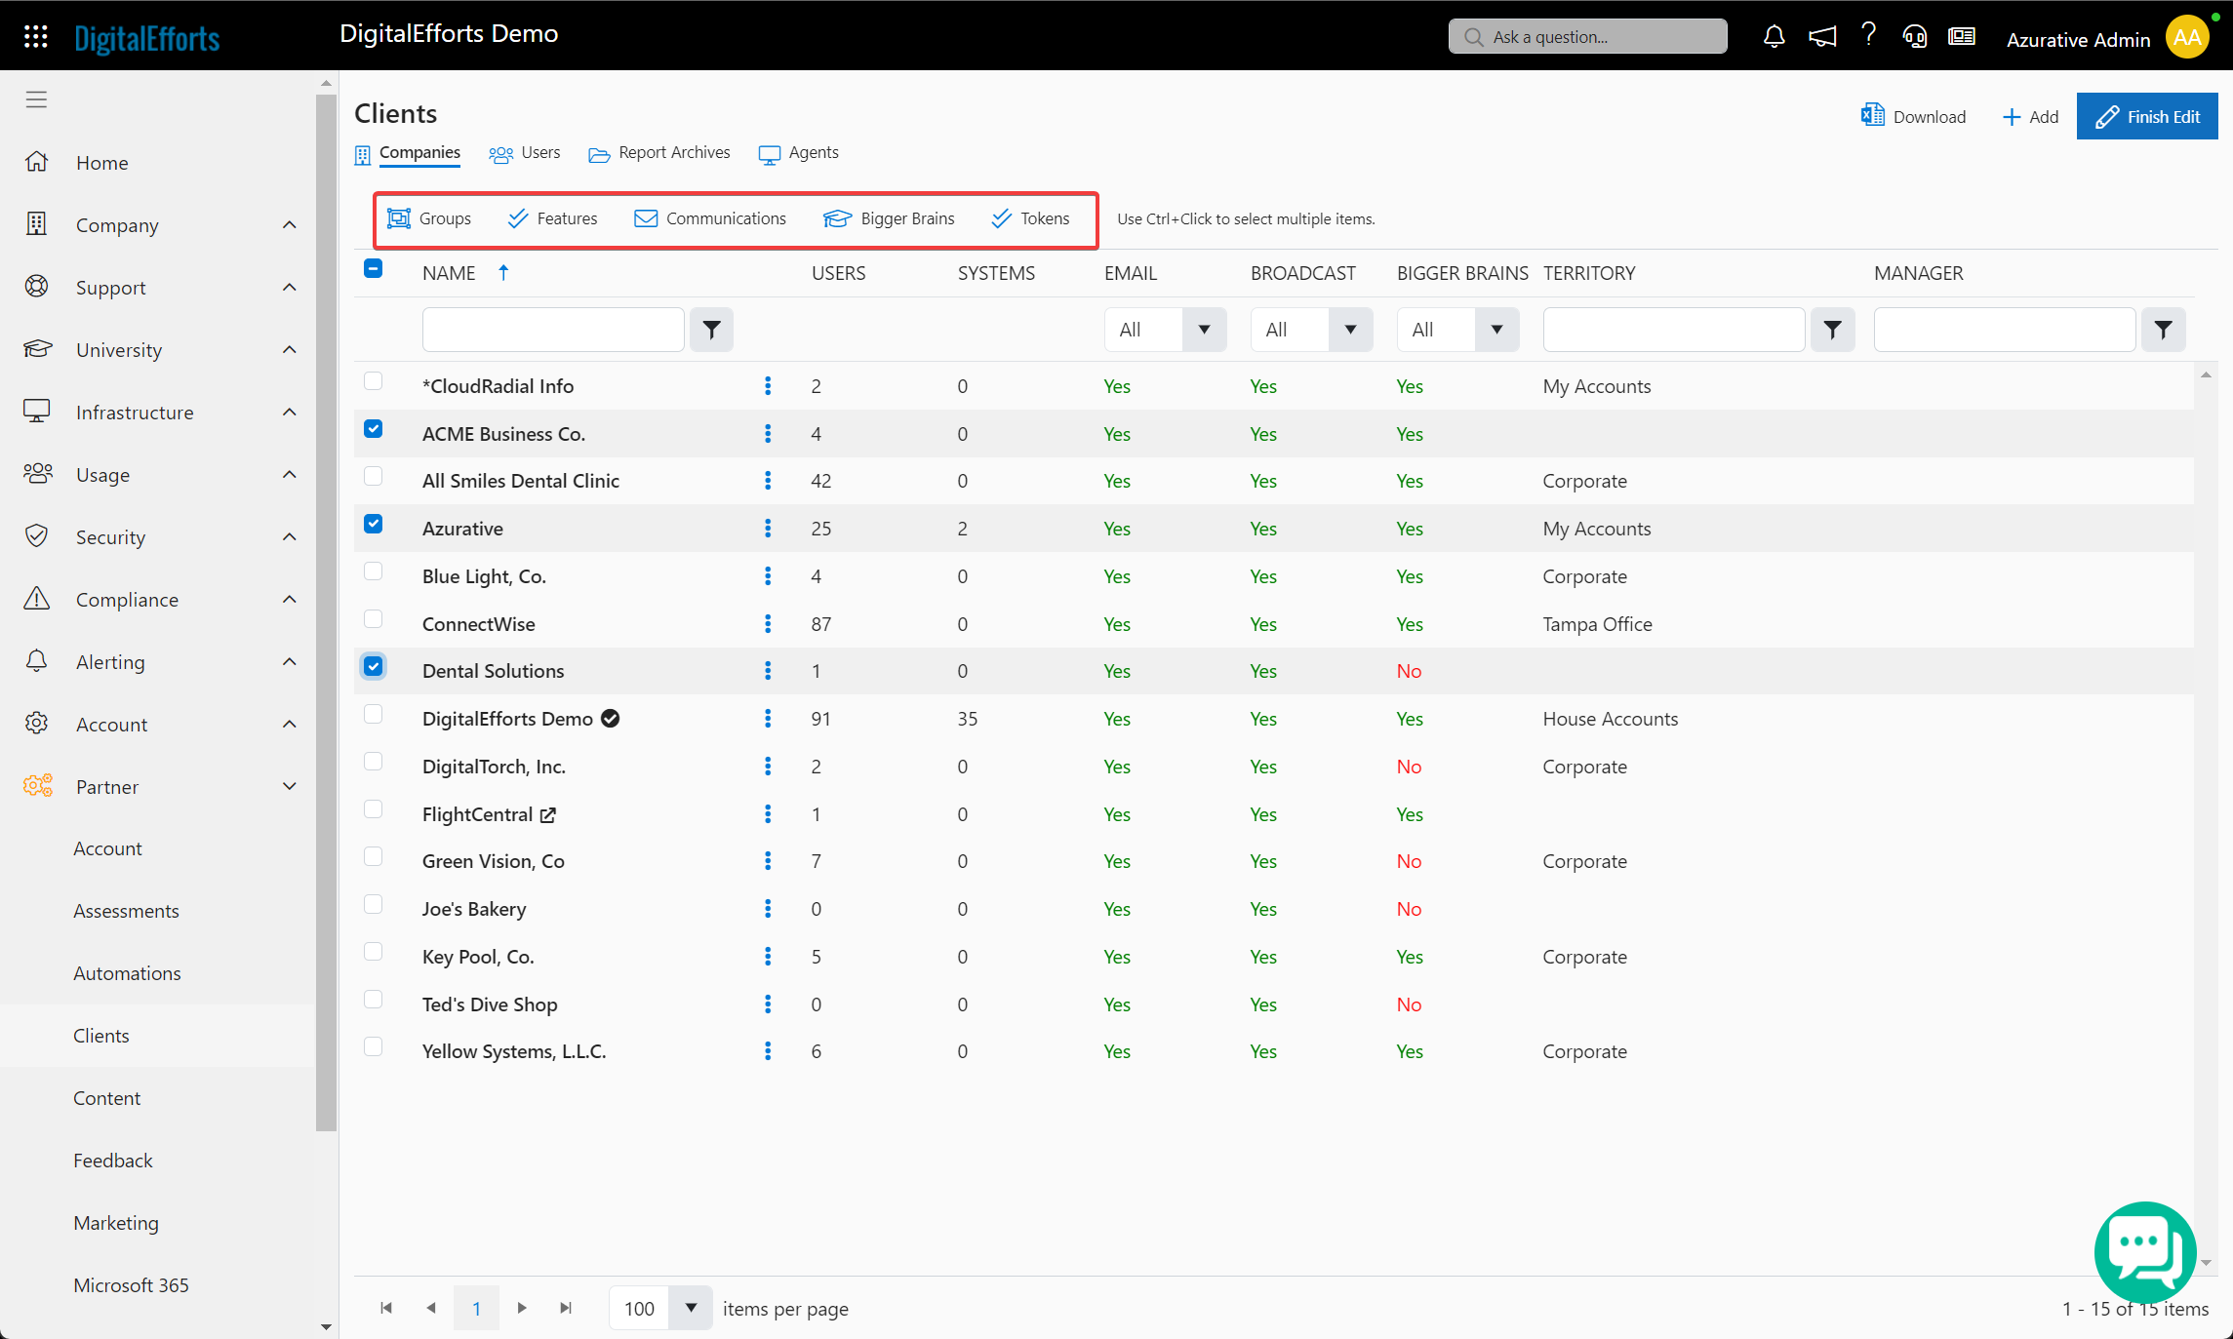Open the app launcher grid icon
The image size is (2233, 1339).
click(x=36, y=37)
